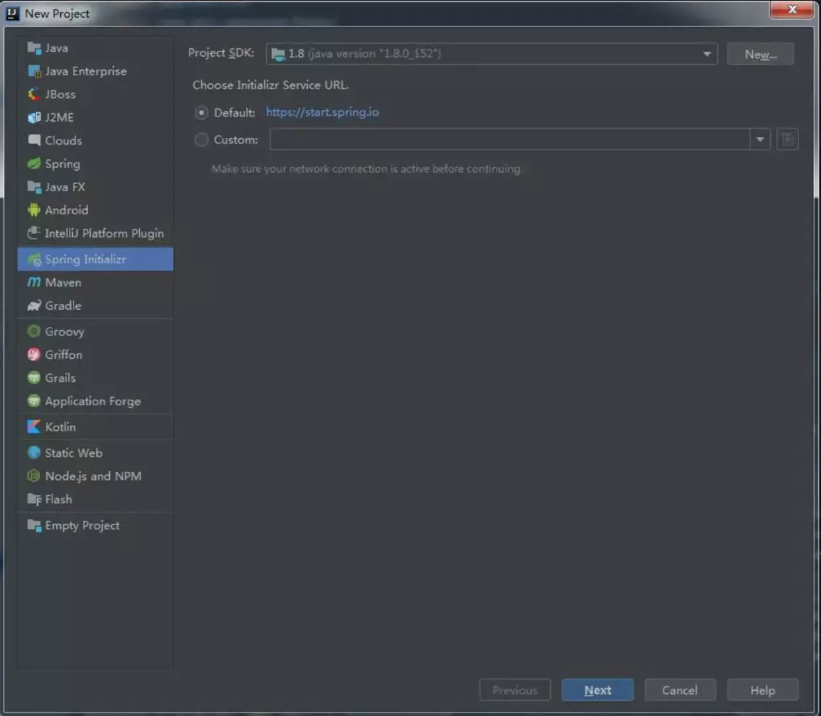This screenshot has height=716, width=821.
Task: Click the Griffon icon
Action: [34, 355]
